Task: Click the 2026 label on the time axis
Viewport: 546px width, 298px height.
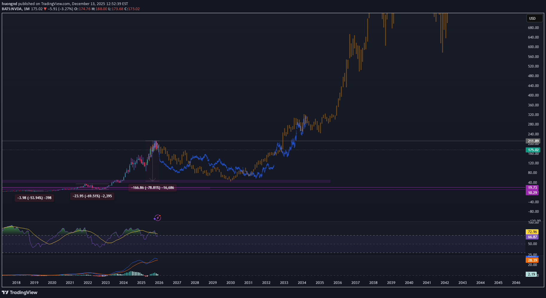Action: tap(159, 283)
